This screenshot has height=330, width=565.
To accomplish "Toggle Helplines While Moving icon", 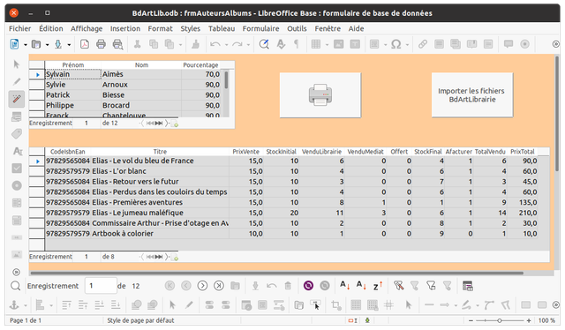I will point(388,305).
